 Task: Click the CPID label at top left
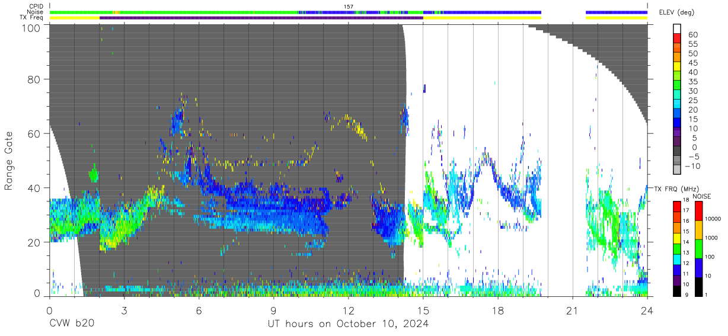coord(36,7)
